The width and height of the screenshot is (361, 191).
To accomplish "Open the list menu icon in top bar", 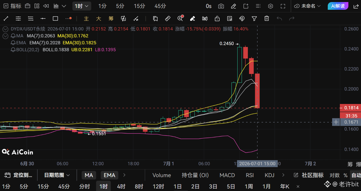I will pos(258,6).
